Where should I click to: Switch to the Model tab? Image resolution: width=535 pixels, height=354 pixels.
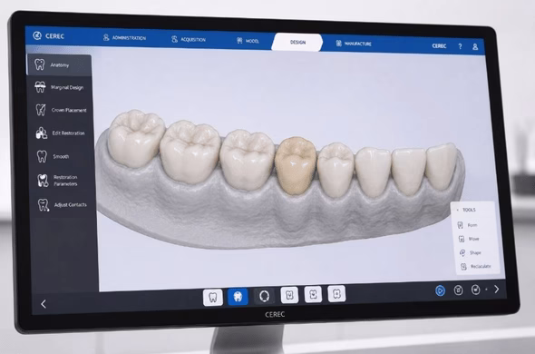(248, 41)
